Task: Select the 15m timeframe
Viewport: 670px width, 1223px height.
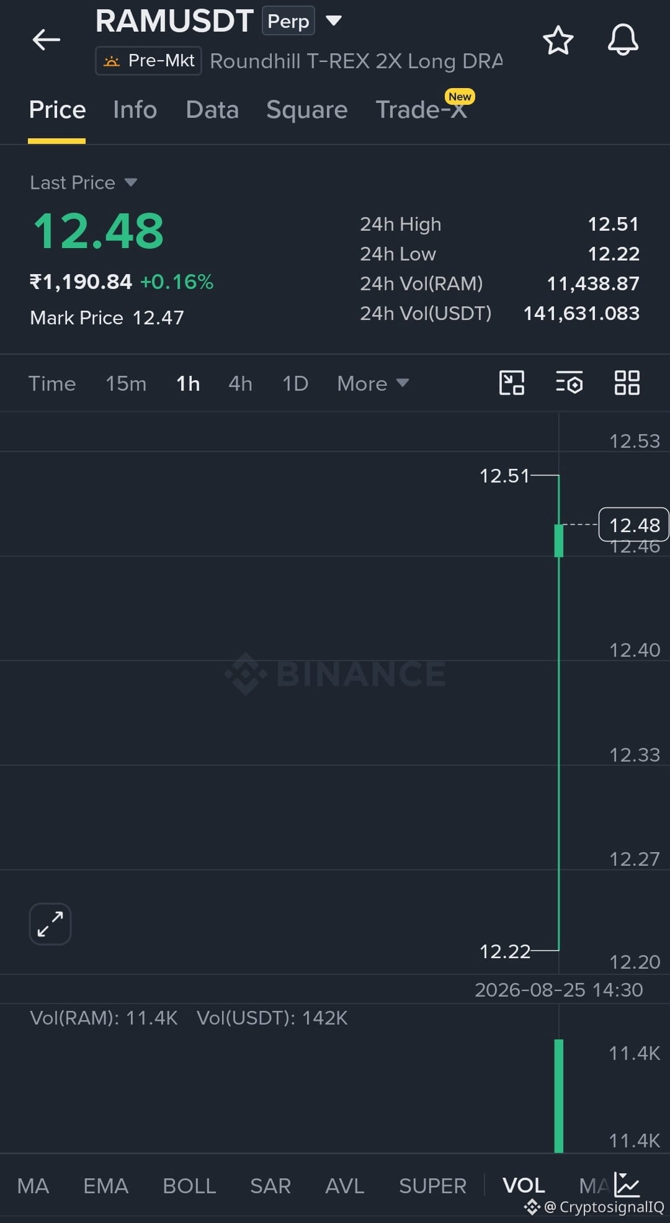Action: 126,383
